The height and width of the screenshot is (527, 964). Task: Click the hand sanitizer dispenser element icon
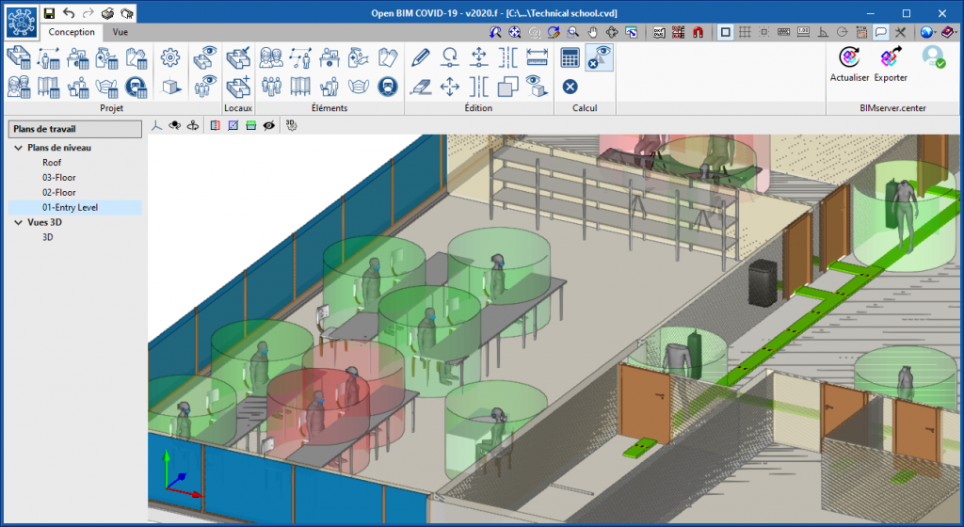358,57
